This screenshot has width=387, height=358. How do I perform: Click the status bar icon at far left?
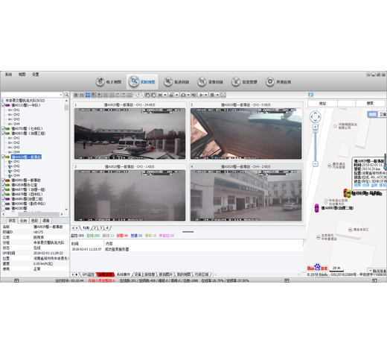click(x=16, y=280)
